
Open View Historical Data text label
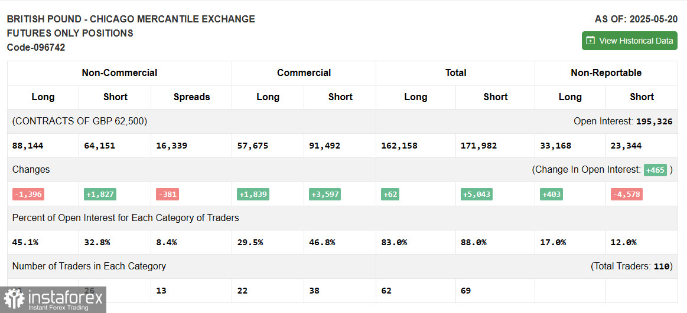[x=636, y=41]
